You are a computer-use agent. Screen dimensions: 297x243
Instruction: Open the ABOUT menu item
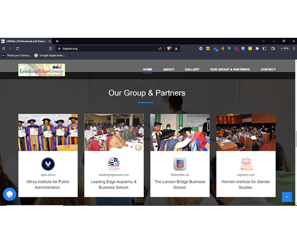[168, 70]
